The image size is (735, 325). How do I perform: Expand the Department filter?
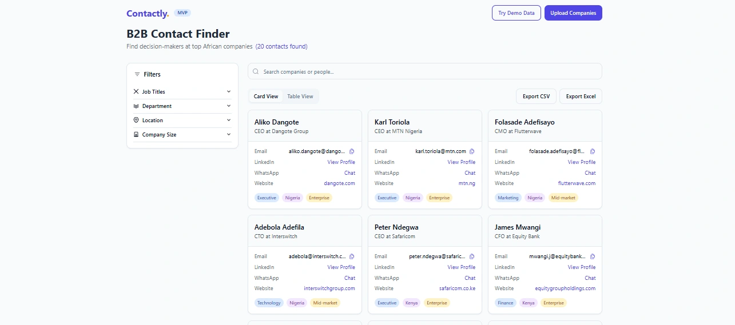[x=182, y=106]
